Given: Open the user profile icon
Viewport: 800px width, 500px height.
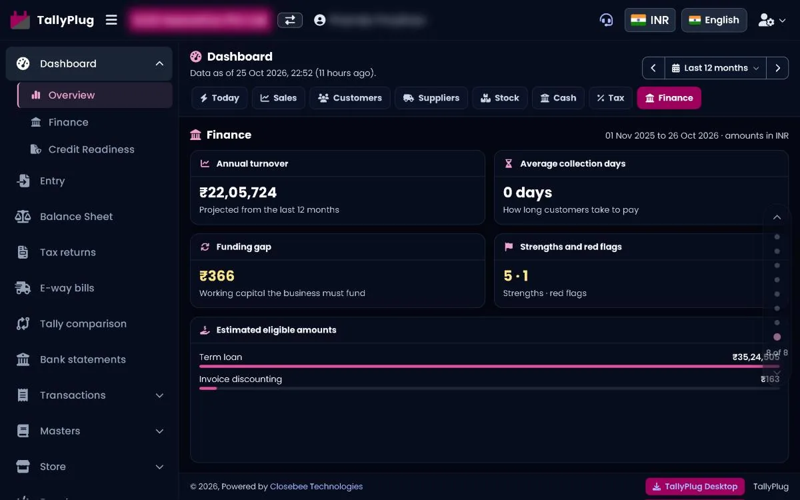Looking at the screenshot, I should [320, 20].
